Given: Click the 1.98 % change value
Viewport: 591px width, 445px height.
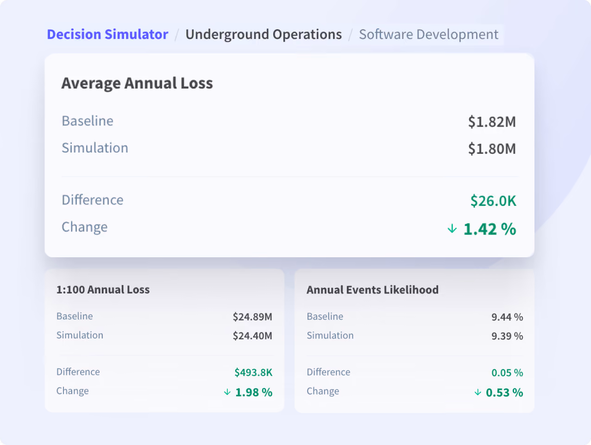Looking at the screenshot, I should coord(254,393).
